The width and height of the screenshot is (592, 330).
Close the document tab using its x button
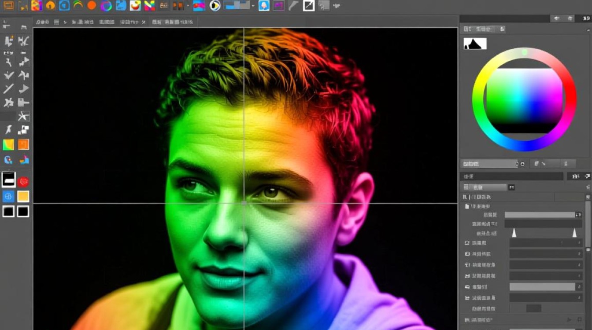[x=143, y=22]
